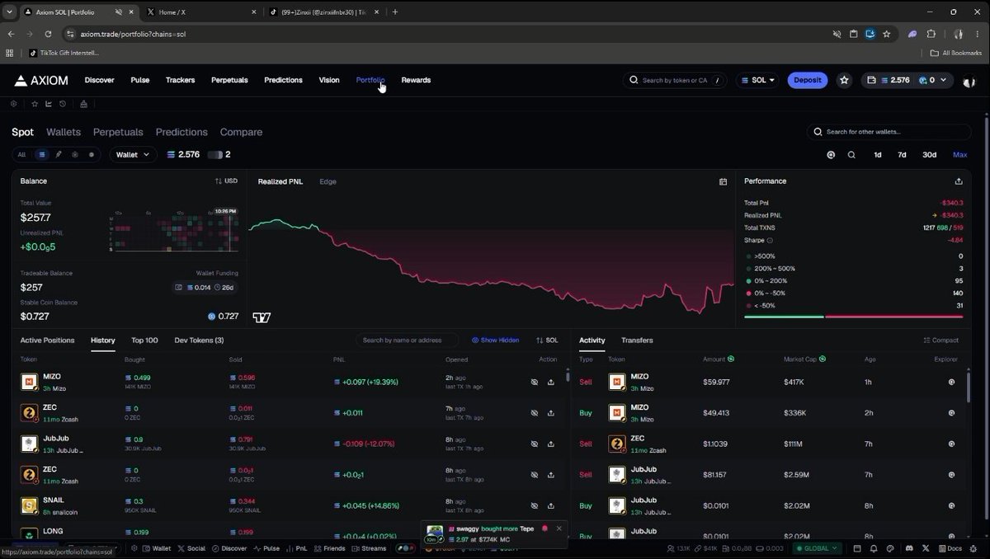This screenshot has height=559, width=990.
Task: Open the GLOBAL region dropdown in bottom bar
Action: (817, 548)
